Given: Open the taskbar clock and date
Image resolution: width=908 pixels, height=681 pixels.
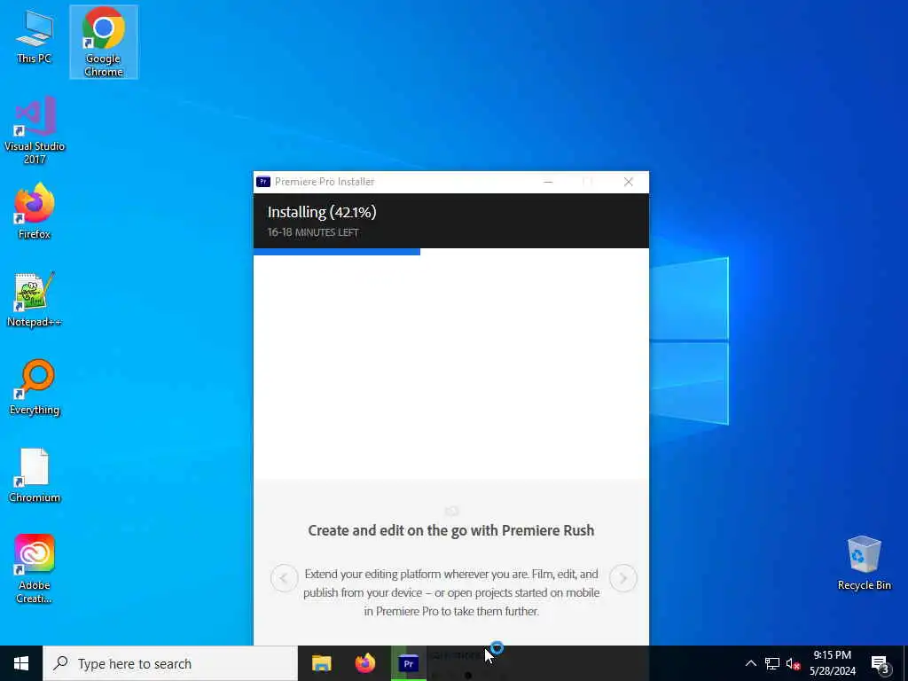Looking at the screenshot, I should tap(832, 663).
